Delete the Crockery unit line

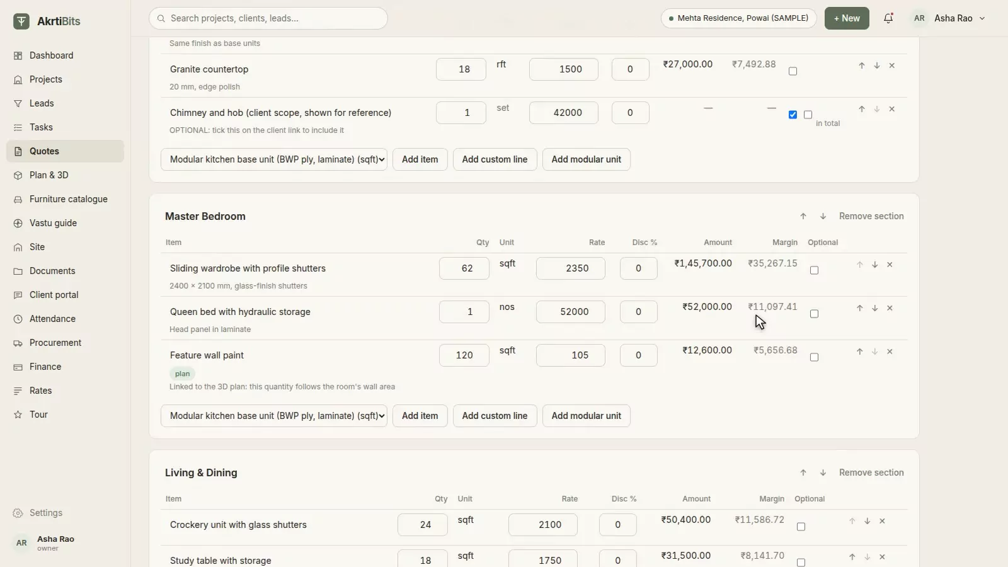click(x=883, y=521)
